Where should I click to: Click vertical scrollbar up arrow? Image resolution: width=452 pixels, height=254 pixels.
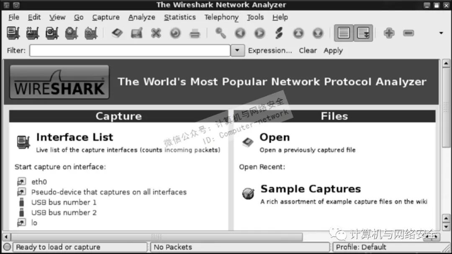(x=446, y=63)
